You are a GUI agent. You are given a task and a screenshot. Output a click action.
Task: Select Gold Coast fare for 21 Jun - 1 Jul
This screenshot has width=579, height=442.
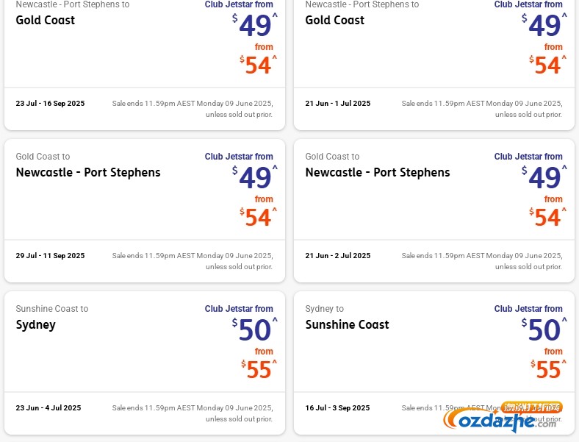click(335, 21)
